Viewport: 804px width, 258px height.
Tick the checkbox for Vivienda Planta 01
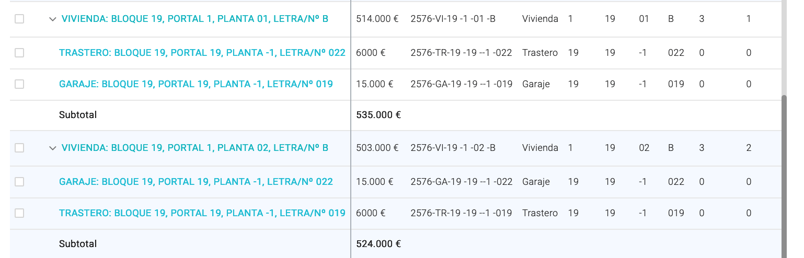point(19,19)
